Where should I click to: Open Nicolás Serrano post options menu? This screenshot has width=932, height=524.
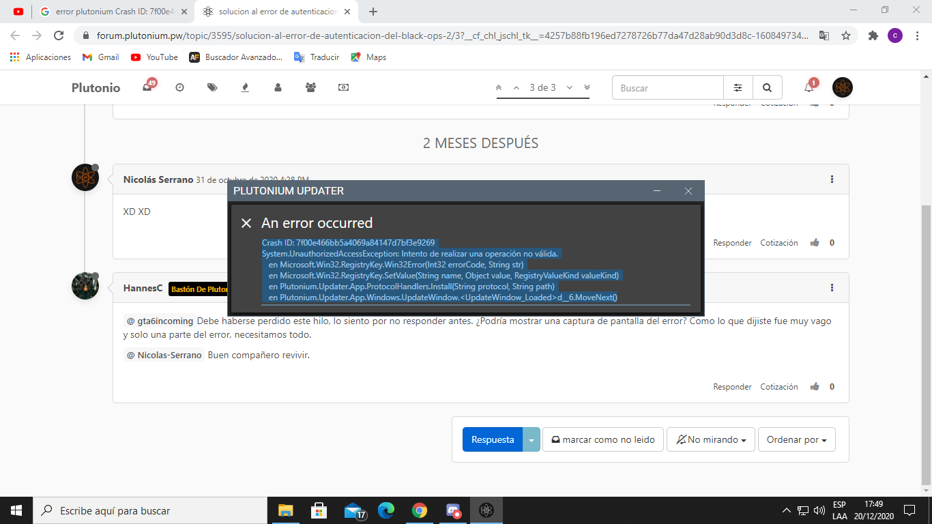pos(832,179)
